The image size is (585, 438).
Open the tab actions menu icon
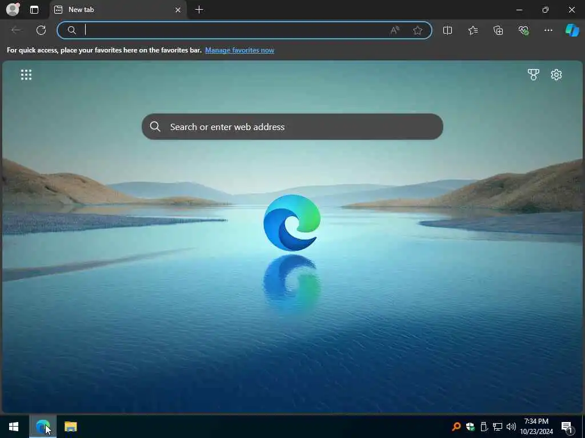pyautogui.click(x=34, y=10)
